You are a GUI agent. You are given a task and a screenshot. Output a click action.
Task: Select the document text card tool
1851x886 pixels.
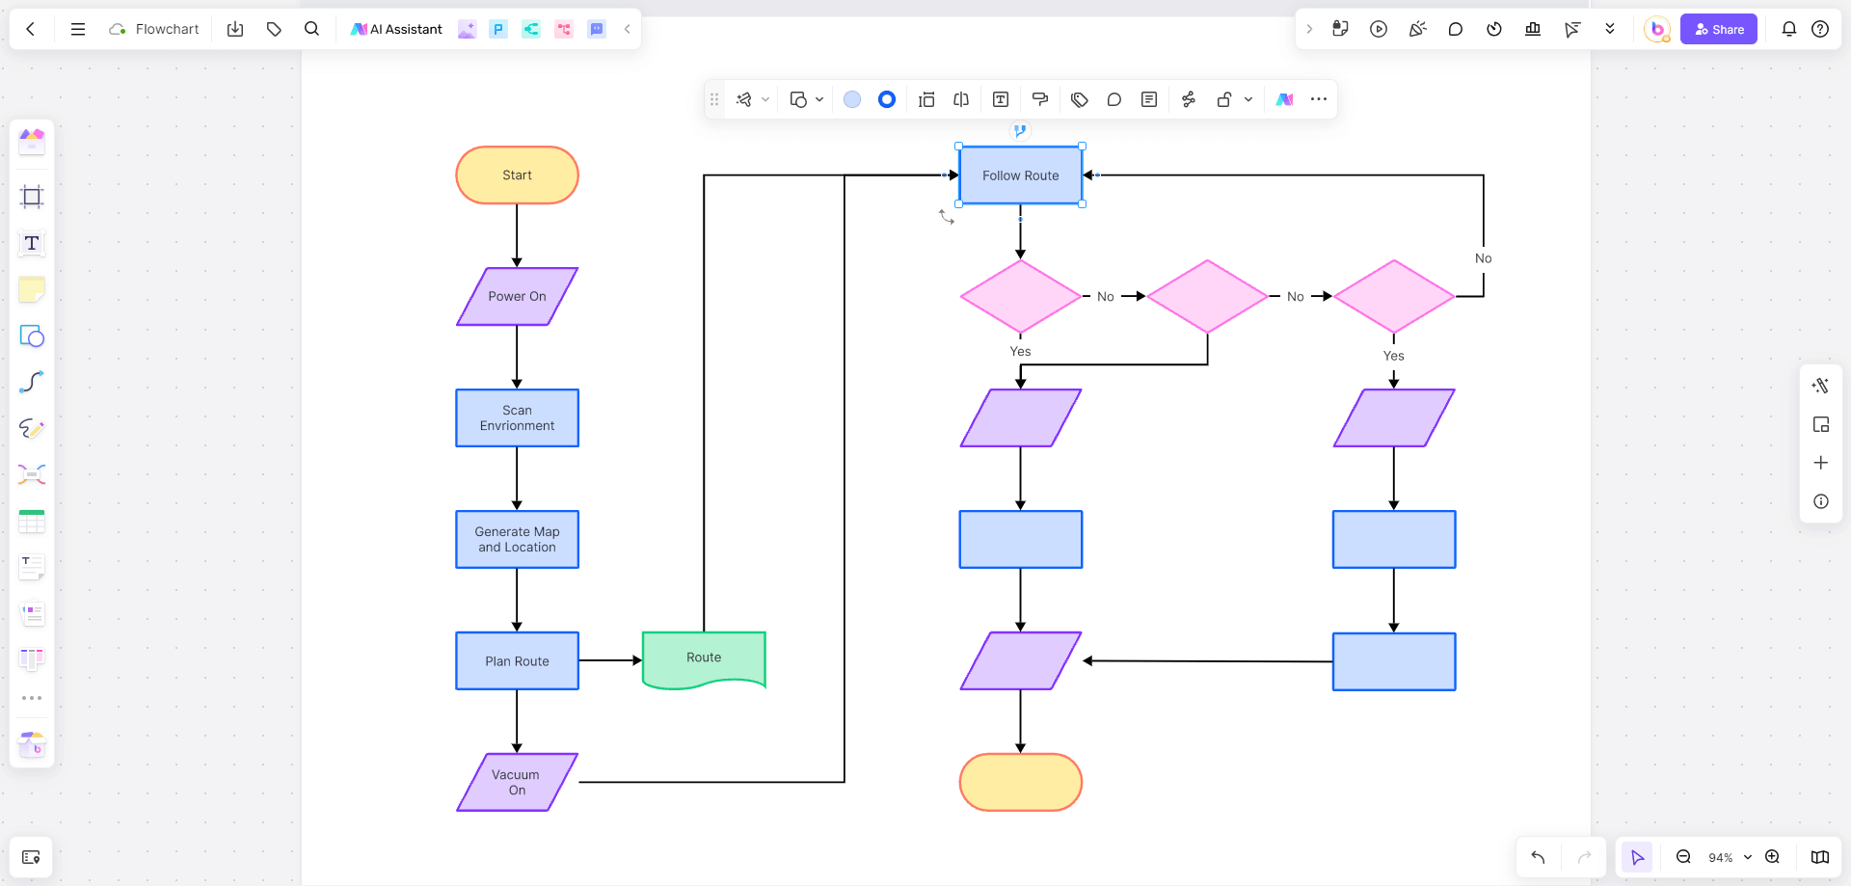coord(32,567)
